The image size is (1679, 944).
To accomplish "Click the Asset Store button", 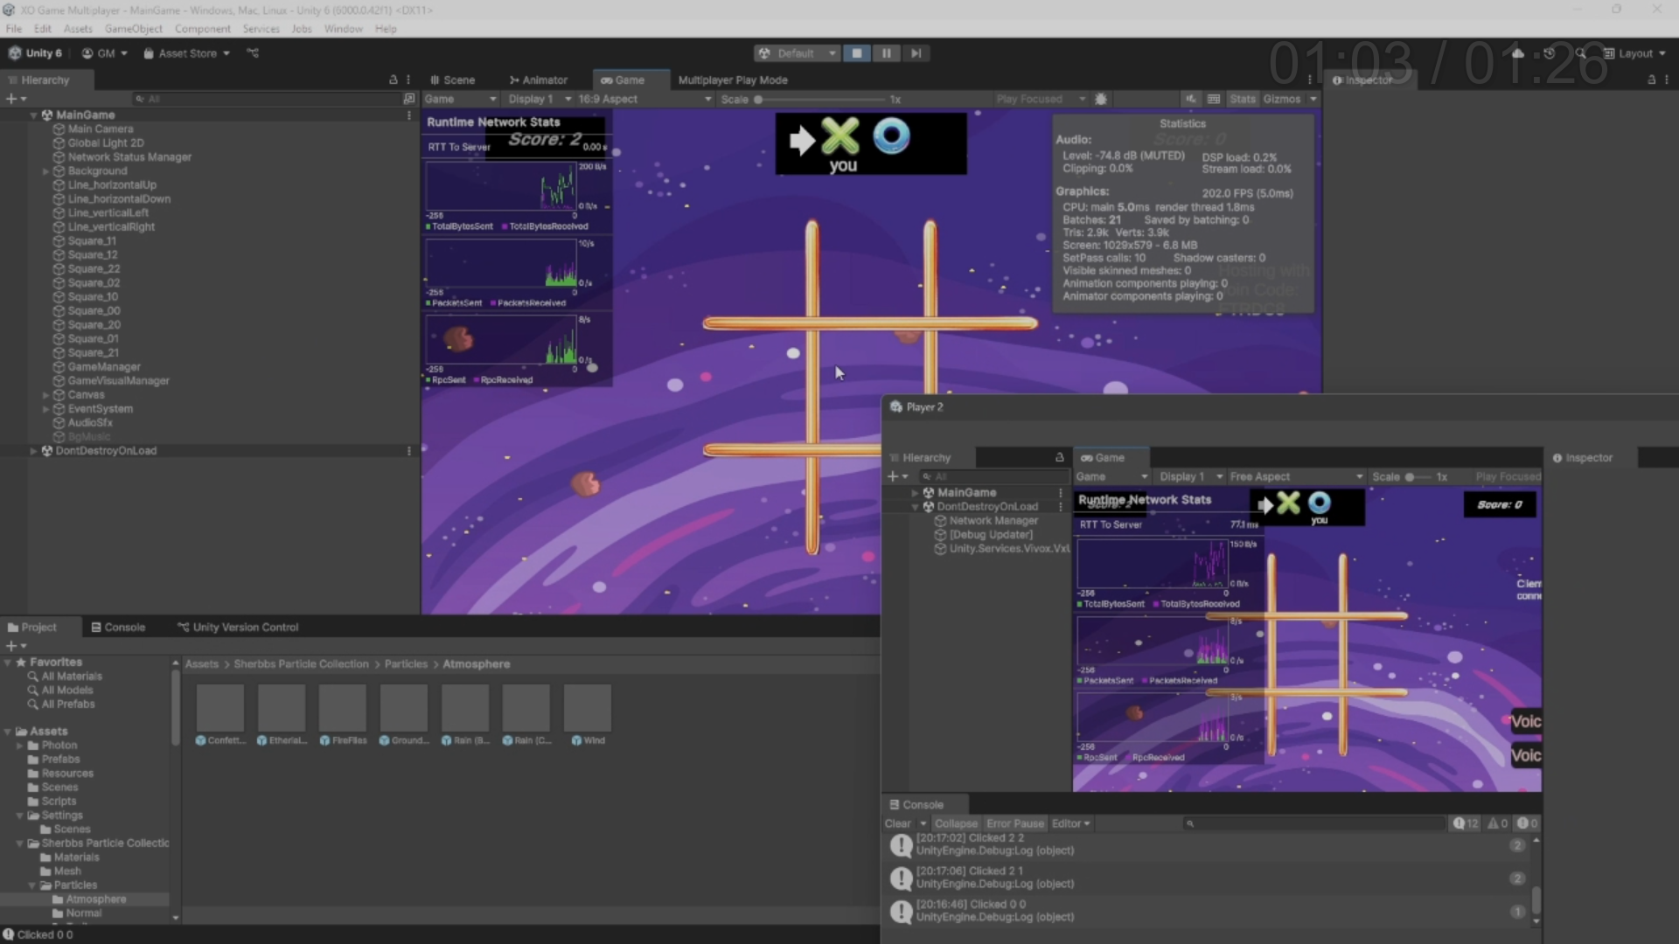I will click(x=186, y=53).
